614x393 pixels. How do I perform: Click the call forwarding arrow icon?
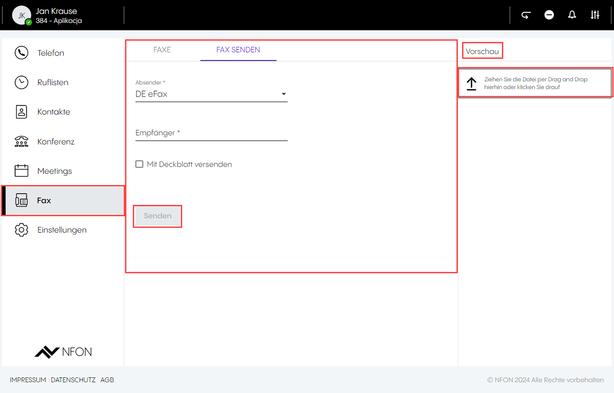tap(526, 15)
